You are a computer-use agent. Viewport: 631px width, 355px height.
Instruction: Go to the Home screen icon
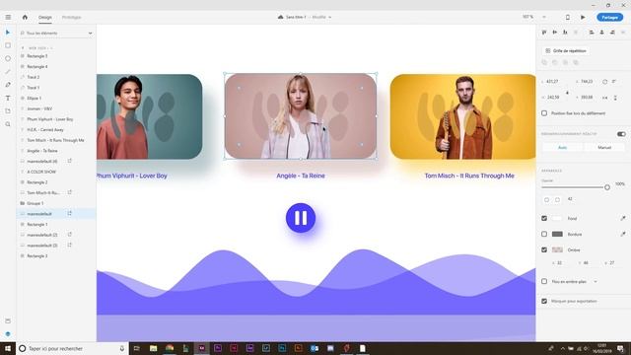pos(25,18)
